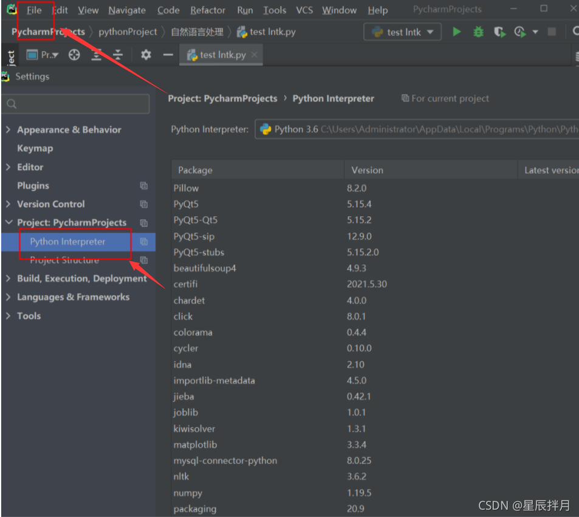This screenshot has height=517, width=579.
Task: Run with coverage shield icon
Action: pos(499,32)
